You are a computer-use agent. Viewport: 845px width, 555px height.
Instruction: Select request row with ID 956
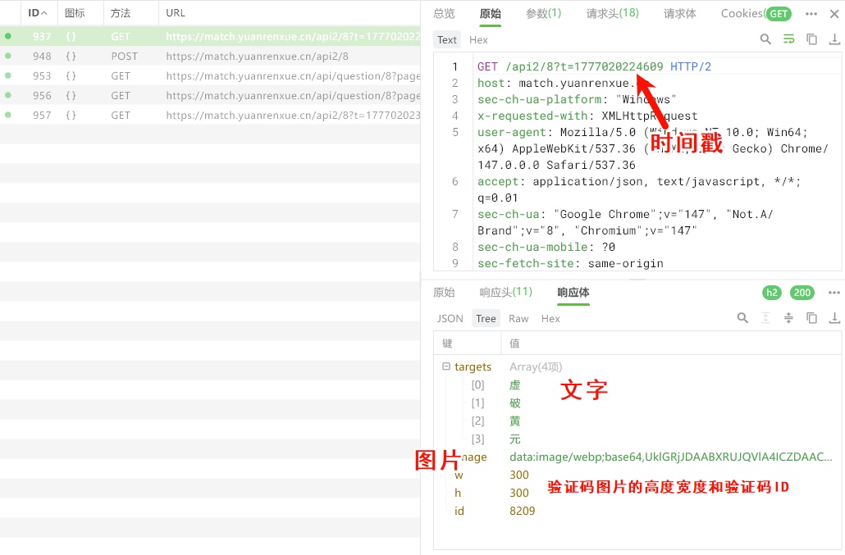click(210, 95)
